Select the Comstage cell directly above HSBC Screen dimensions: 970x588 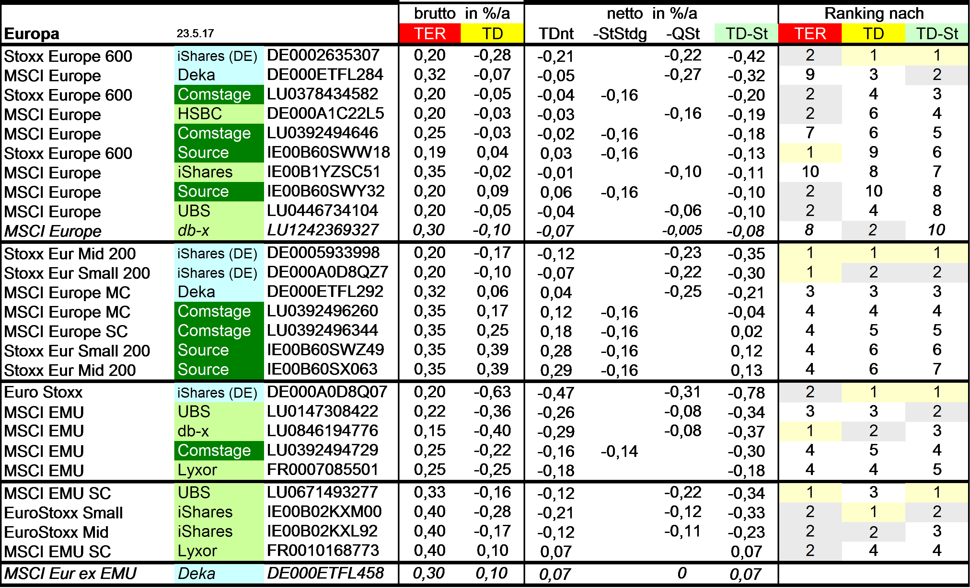tap(219, 95)
